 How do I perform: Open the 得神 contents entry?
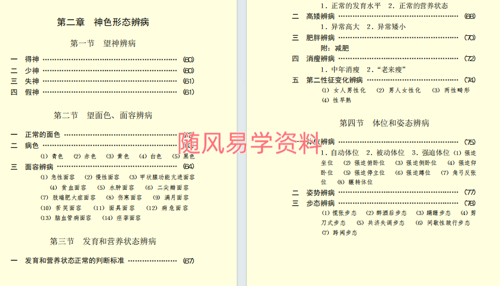click(32, 59)
